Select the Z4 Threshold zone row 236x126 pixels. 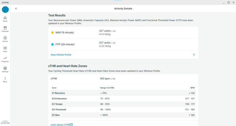(x=123, y=110)
